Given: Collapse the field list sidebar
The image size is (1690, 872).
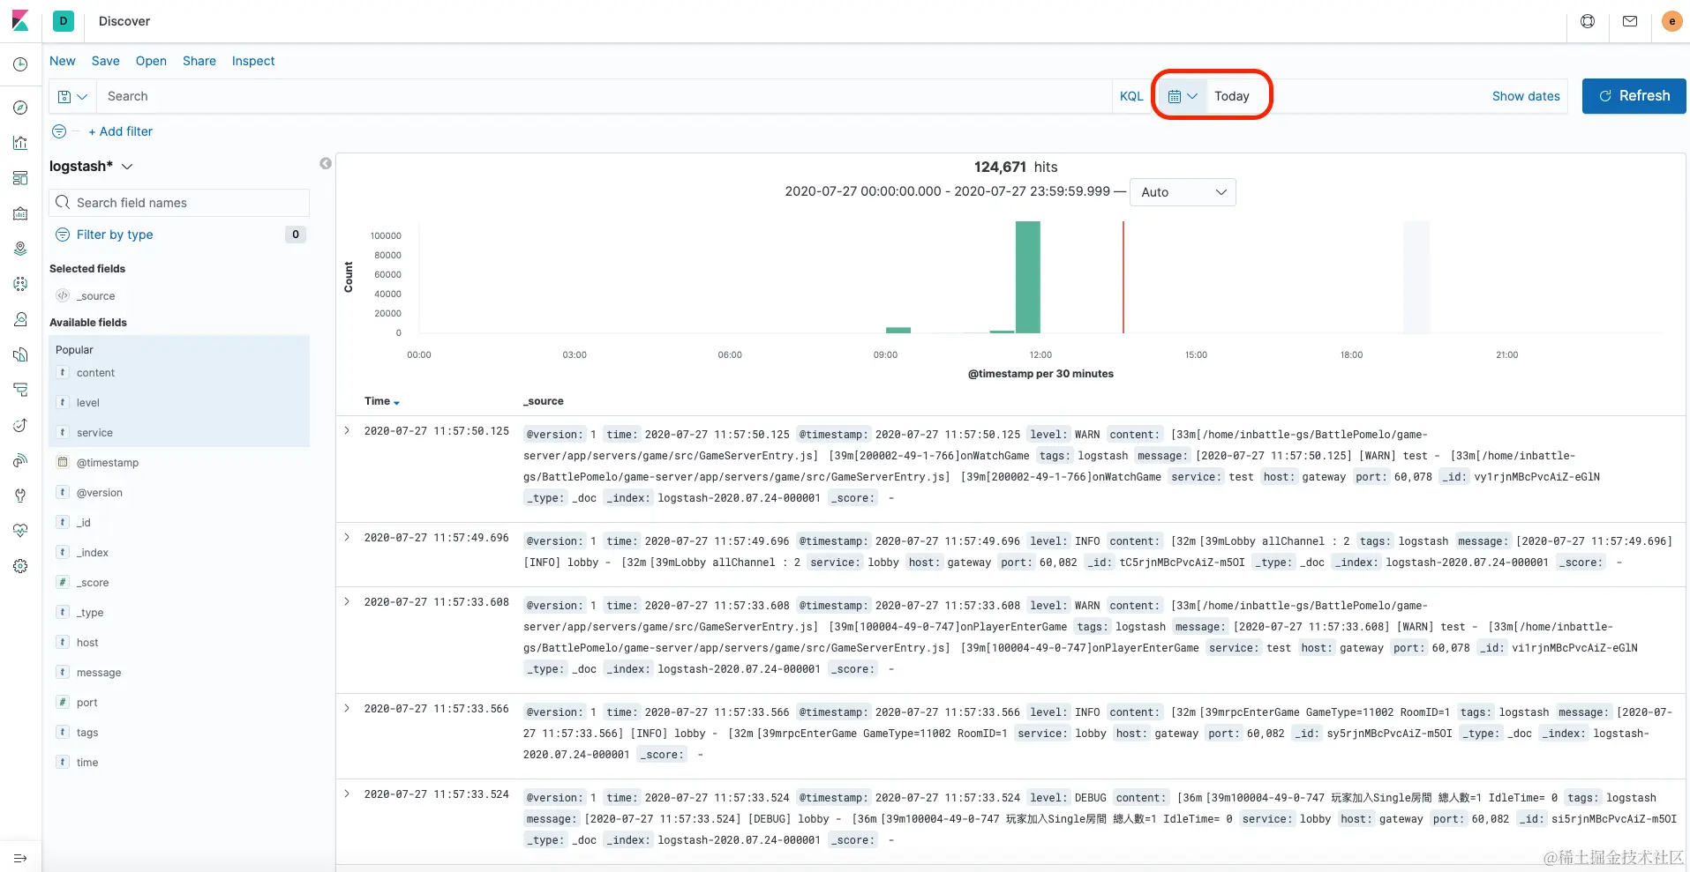Looking at the screenshot, I should [326, 163].
